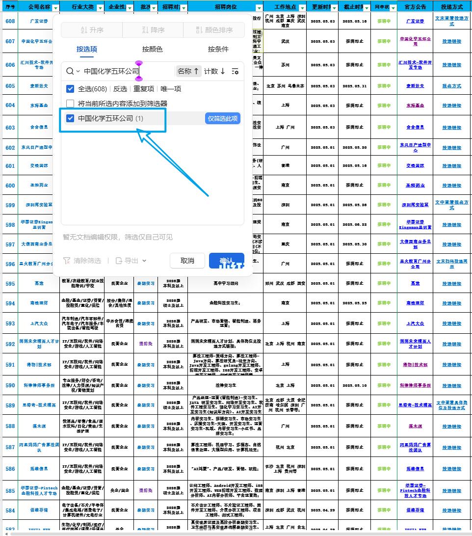
Task: Open 文末查看投递方式 link in row 608
Action: click(451, 21)
